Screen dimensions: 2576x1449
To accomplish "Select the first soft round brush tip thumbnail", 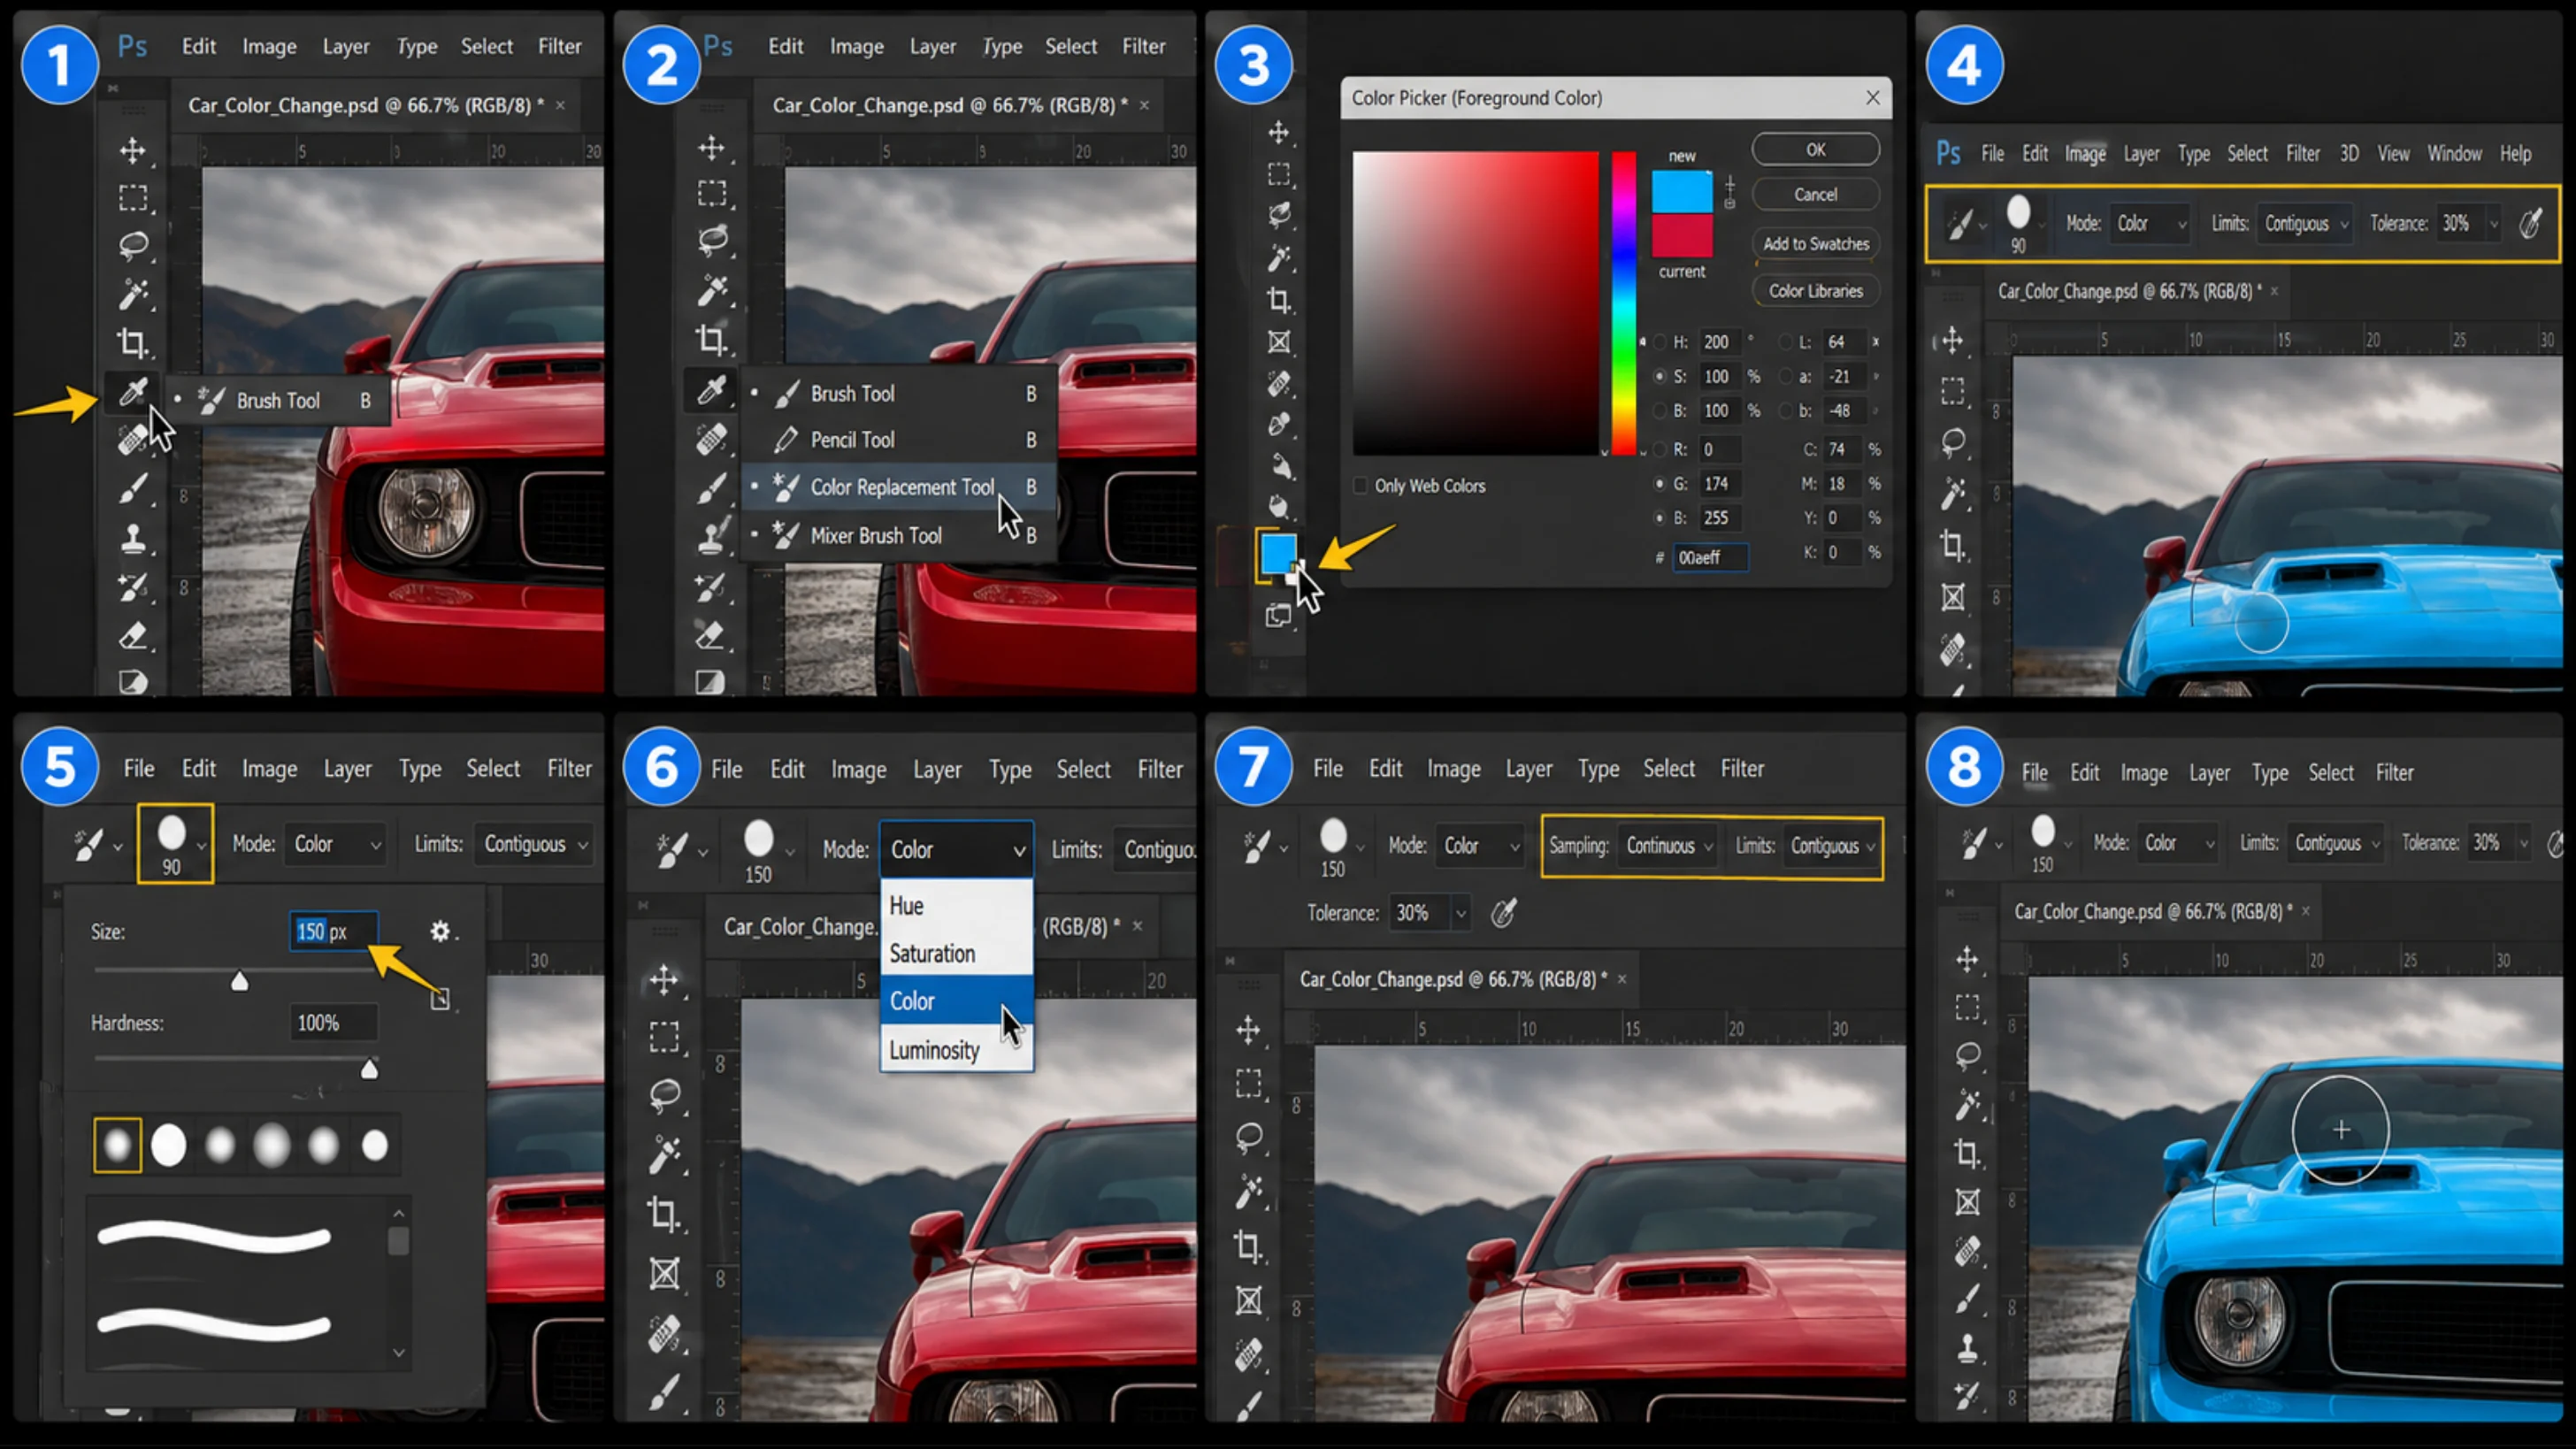I will 117,1145.
